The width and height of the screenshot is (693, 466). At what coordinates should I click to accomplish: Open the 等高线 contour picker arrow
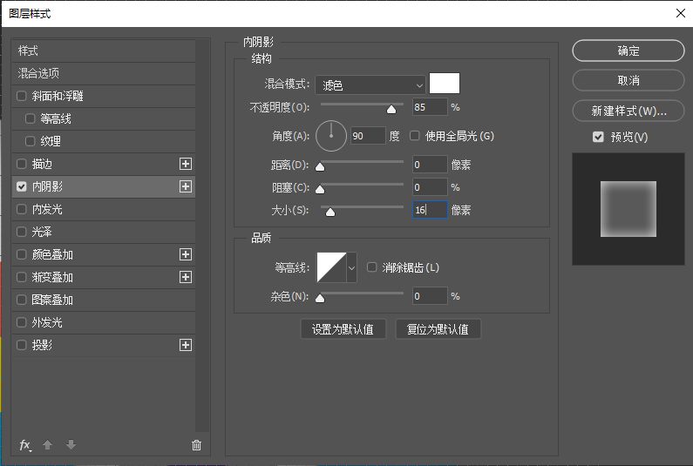(x=352, y=267)
